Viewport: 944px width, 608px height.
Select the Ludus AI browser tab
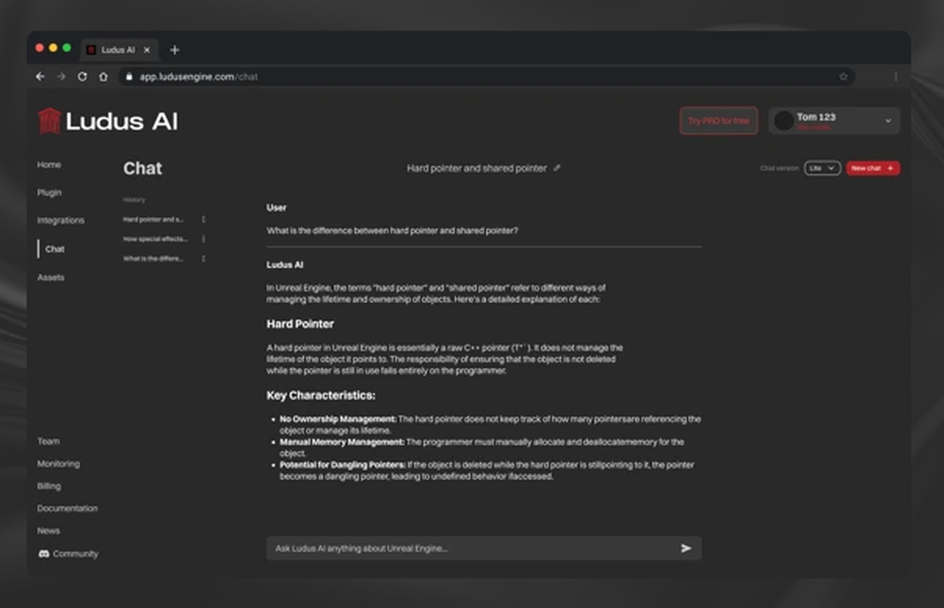coord(119,50)
